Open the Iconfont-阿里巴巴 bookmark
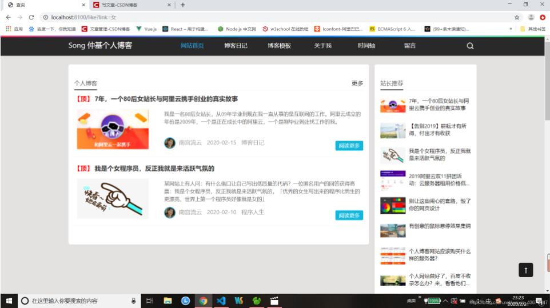The image size is (550, 308). 338,29
